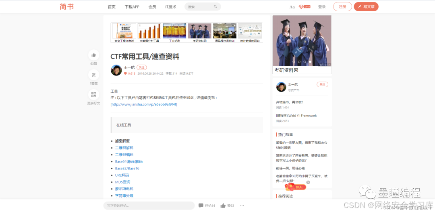435x212 pixels.
Task: Click the 抽奖 red envelope badge
Action: [296, 187]
